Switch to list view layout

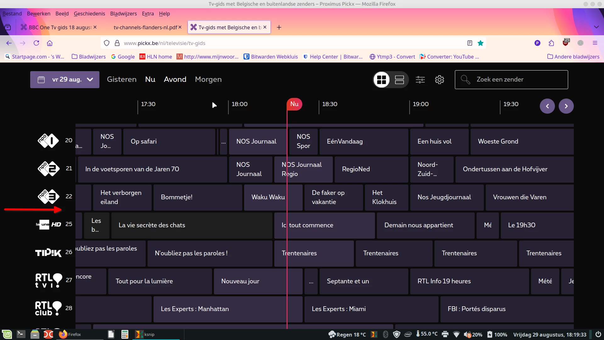pyautogui.click(x=399, y=80)
